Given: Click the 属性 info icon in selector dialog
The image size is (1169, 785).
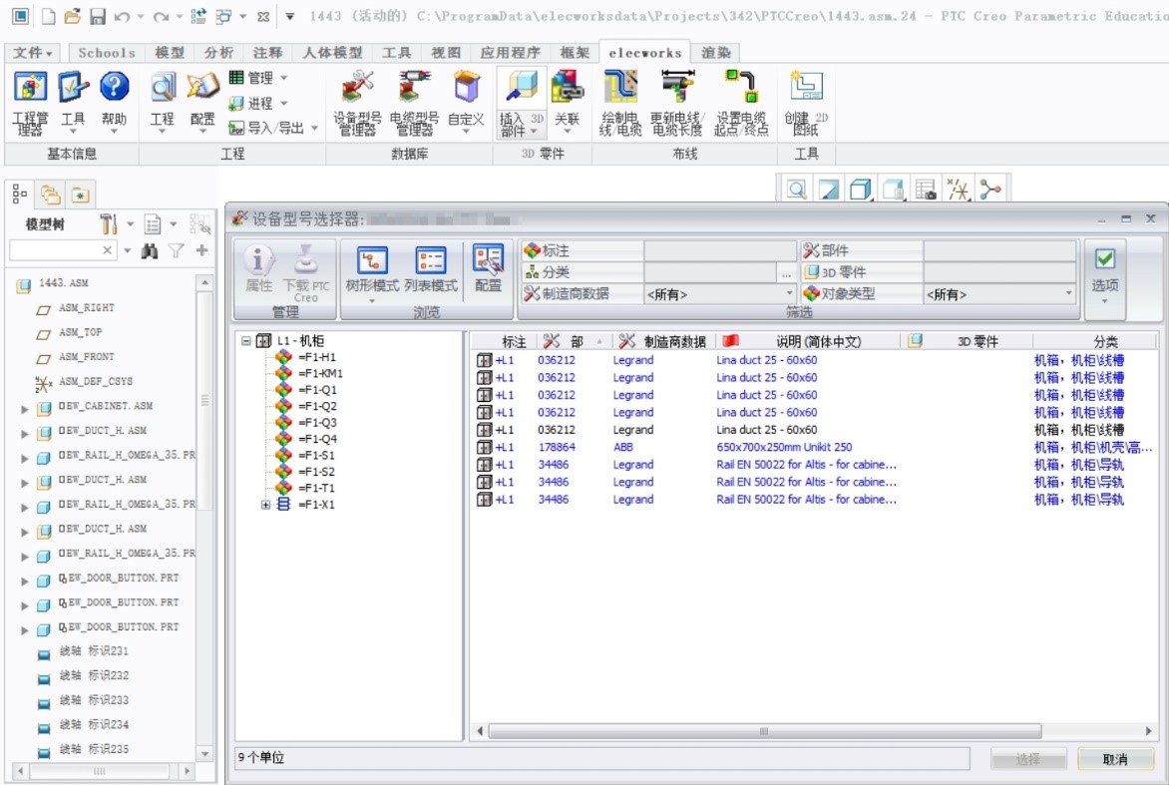Looking at the screenshot, I should (x=258, y=269).
